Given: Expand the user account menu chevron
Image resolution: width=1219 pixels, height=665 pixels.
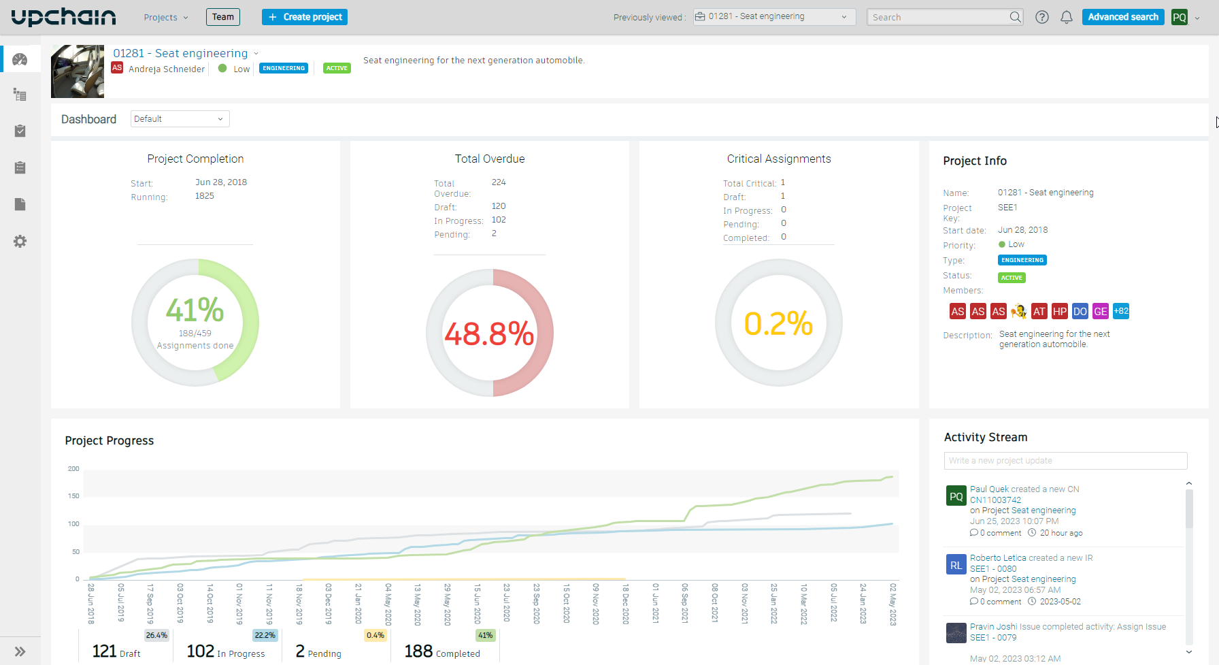Looking at the screenshot, I should [1197, 18].
